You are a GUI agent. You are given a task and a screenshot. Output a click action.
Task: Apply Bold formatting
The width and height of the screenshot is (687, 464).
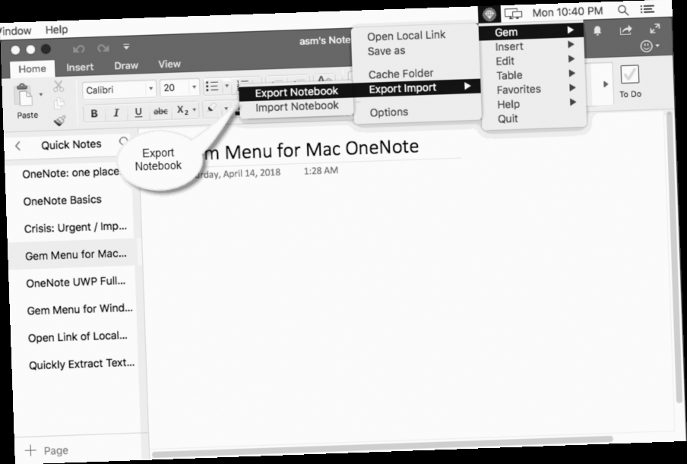point(93,114)
